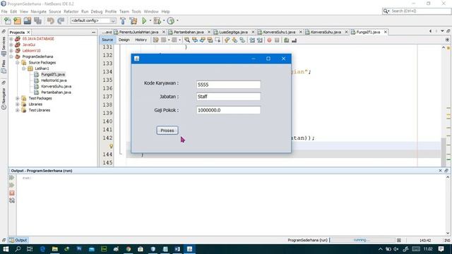Switch to the History view
Screen dimensions: 452x254
click(141, 40)
